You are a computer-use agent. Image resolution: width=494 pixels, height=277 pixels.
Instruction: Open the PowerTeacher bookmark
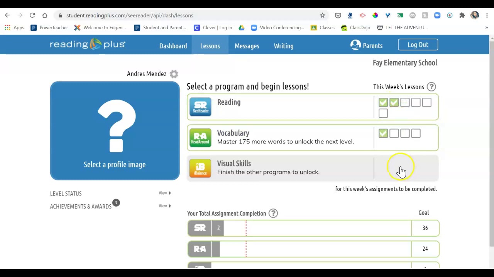click(x=49, y=28)
